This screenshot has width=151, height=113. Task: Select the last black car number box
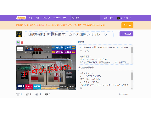40,52
